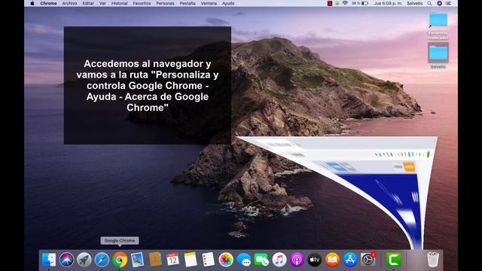Open the App Store in Dock
482x271 pixels.
click(x=350, y=260)
